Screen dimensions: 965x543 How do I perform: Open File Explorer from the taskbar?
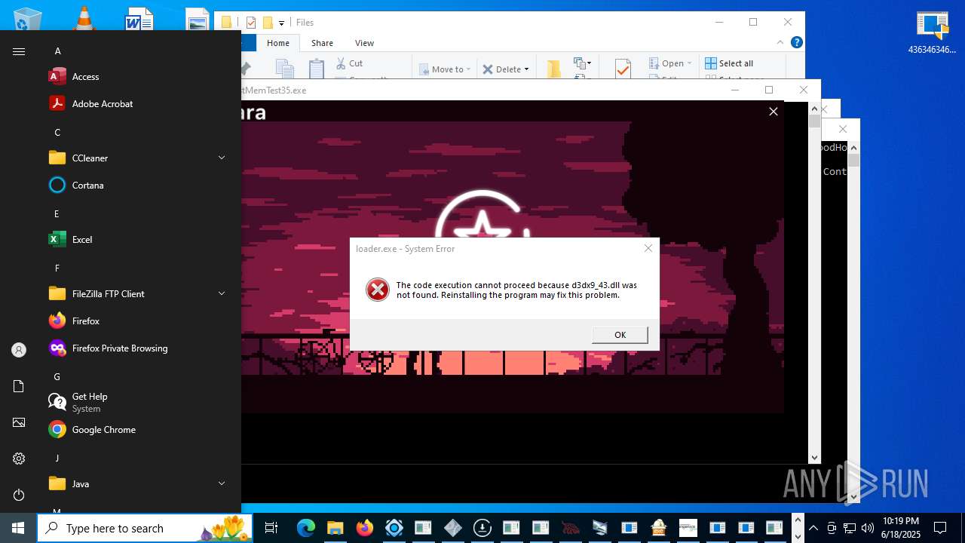click(x=335, y=528)
